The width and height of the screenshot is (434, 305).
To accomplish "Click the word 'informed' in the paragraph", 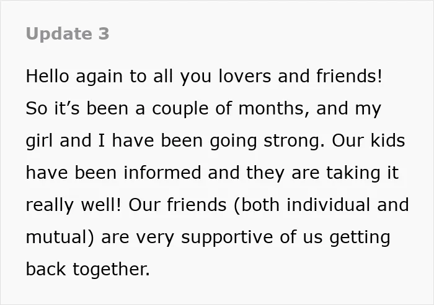I will [162, 173].
